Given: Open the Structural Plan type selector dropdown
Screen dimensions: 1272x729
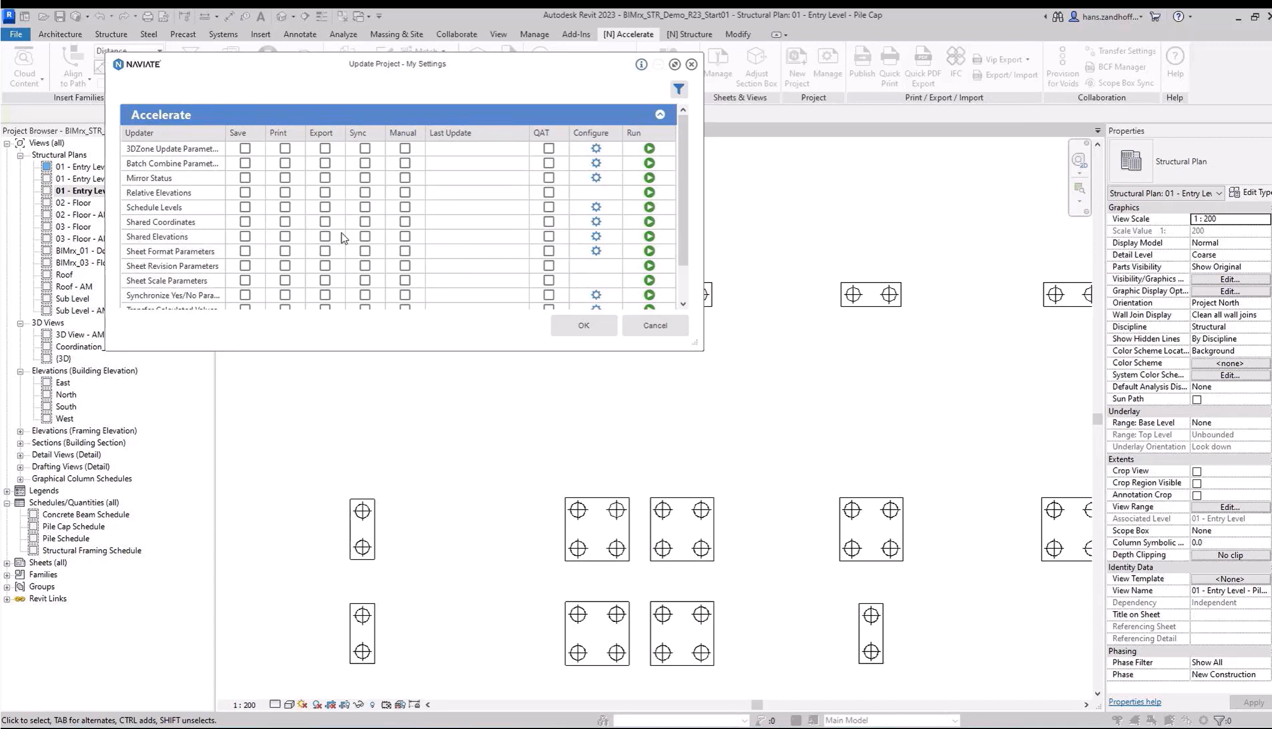Looking at the screenshot, I should click(x=1218, y=193).
